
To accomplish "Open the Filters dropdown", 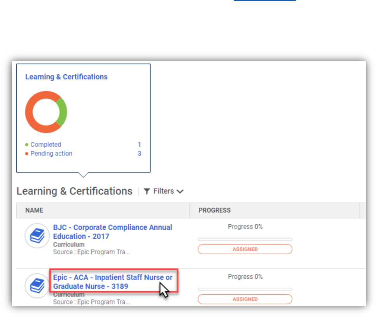I will 164,191.
